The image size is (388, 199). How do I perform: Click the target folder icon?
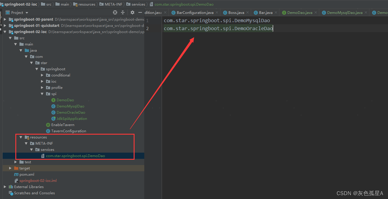(x=16, y=168)
